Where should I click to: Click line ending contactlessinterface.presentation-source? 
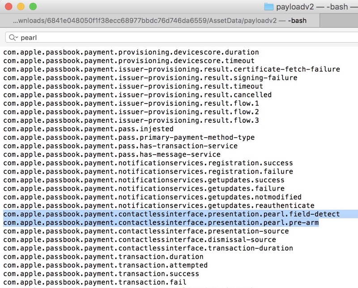coord(146,231)
